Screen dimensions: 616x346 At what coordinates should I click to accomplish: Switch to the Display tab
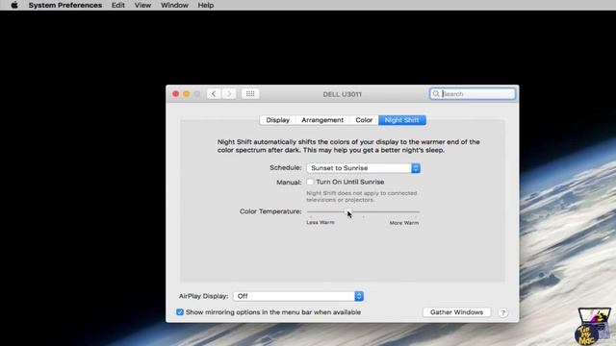pyautogui.click(x=278, y=120)
